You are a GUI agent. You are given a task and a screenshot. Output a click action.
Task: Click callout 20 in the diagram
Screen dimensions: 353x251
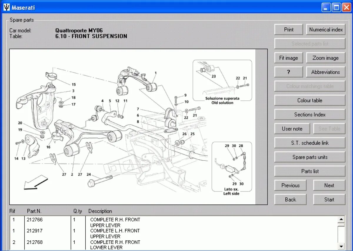pos(20,123)
